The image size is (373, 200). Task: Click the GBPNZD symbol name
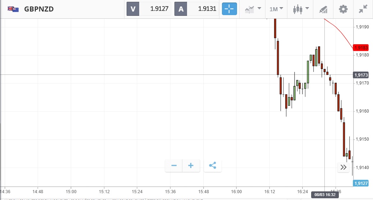(39, 9)
